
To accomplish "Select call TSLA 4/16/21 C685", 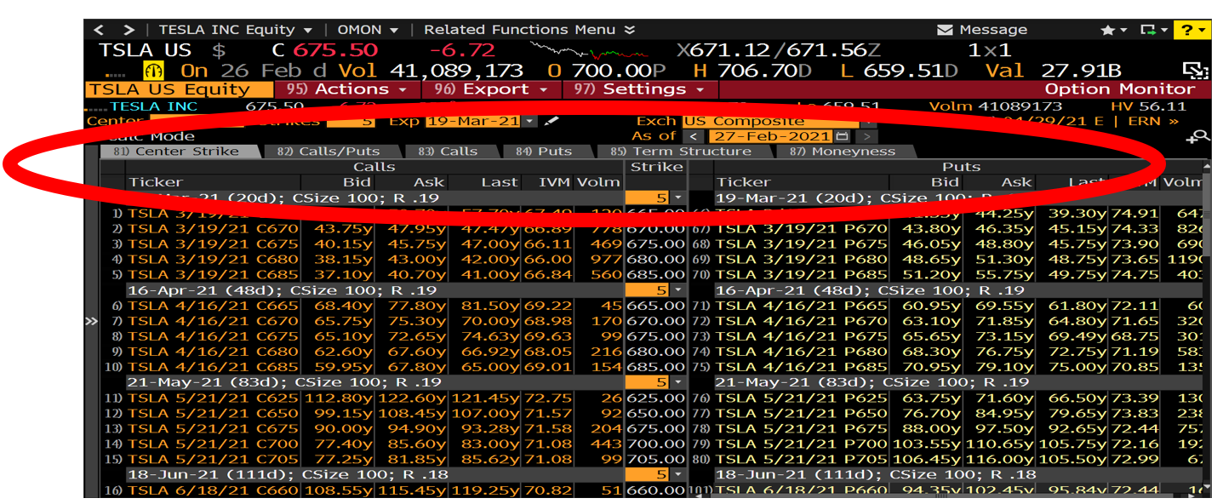I will pyautogui.click(x=213, y=367).
